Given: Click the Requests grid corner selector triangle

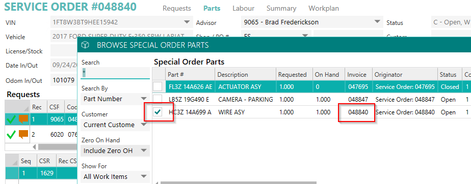Looking at the screenshot, I should [x=27, y=109].
